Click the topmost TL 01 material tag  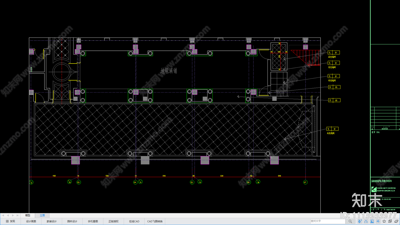[334, 52]
